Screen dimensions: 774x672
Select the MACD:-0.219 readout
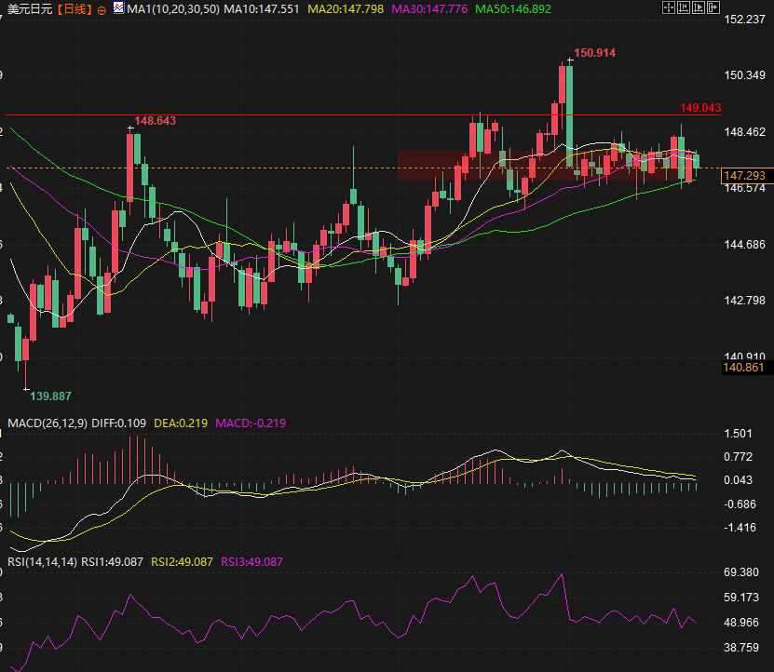(x=251, y=423)
